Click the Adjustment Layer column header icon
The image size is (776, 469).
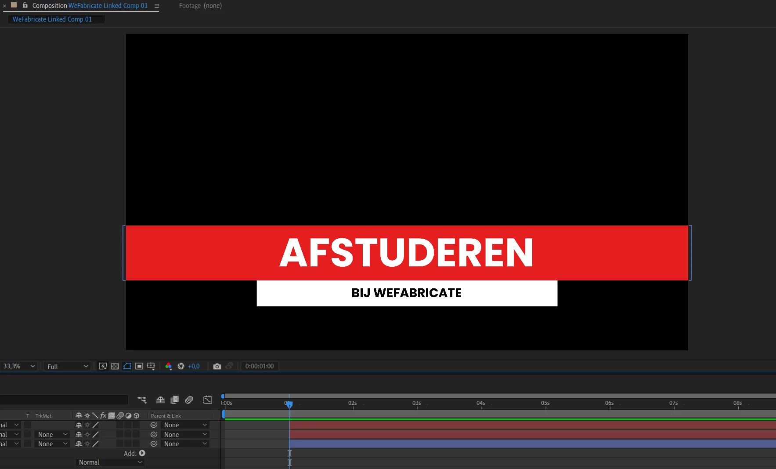click(128, 415)
